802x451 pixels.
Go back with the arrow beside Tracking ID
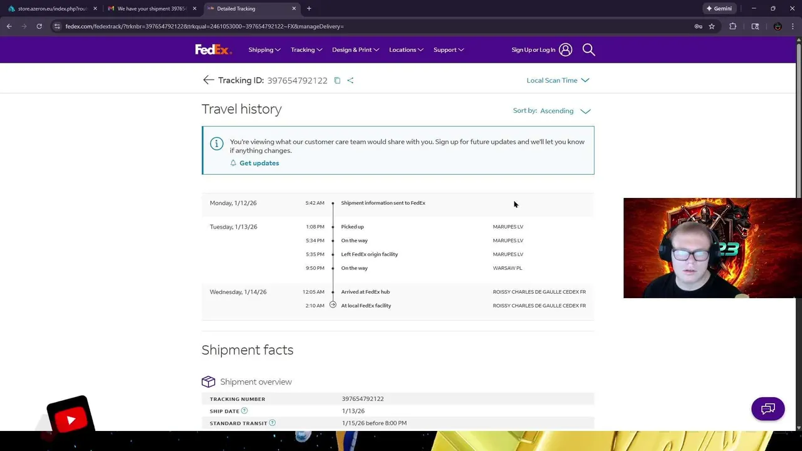pos(208,80)
